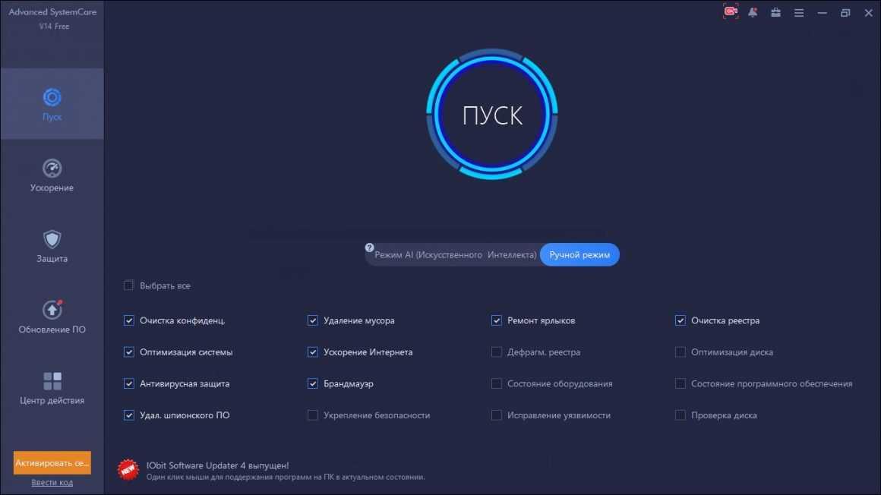Click the orange Активировать button
881x495 pixels.
point(52,463)
